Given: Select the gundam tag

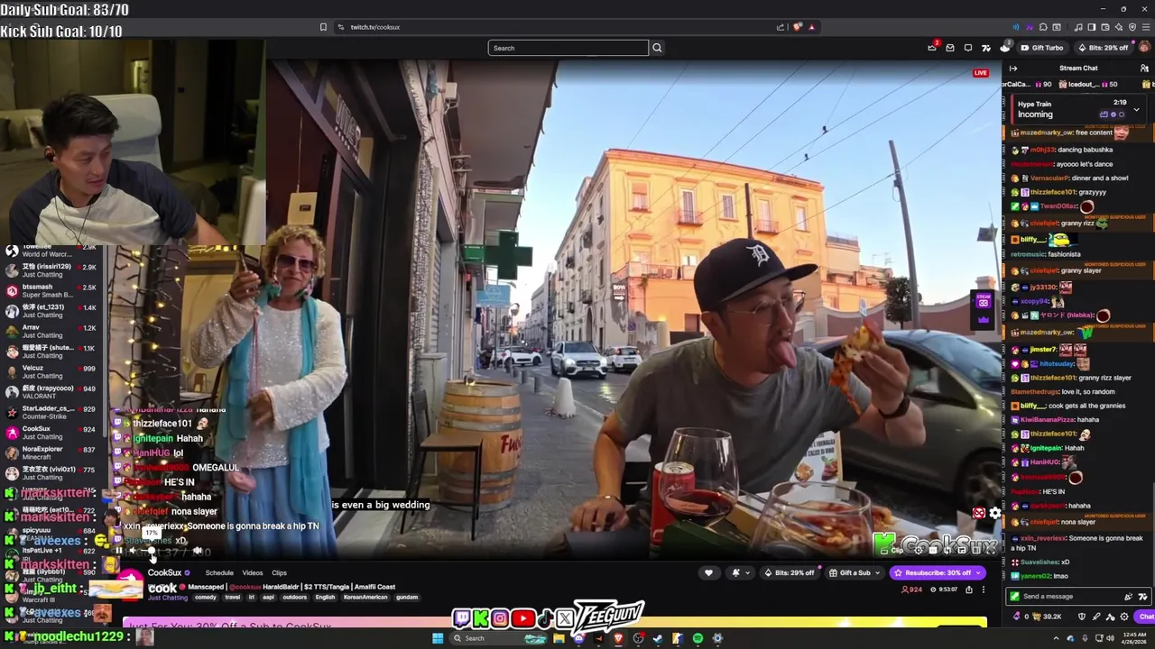Looking at the screenshot, I should click(407, 597).
